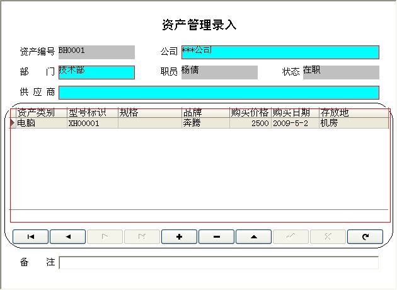The width and height of the screenshot is (397, 290).
Task: Delete current record with minus button
Action: 217,237
